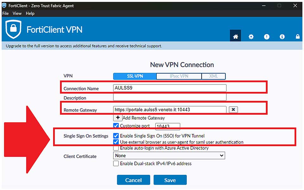
Task: Save the new VPN connection
Action: click(170, 180)
